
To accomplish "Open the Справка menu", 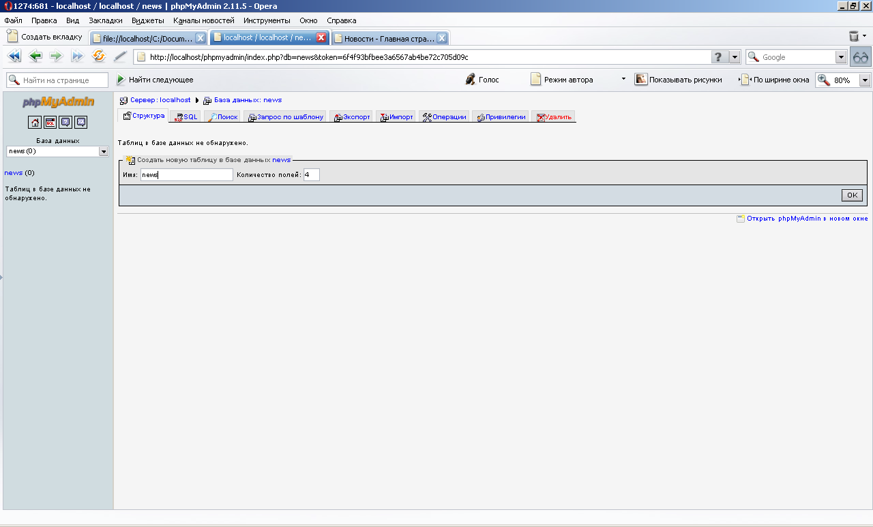I will click(x=342, y=20).
